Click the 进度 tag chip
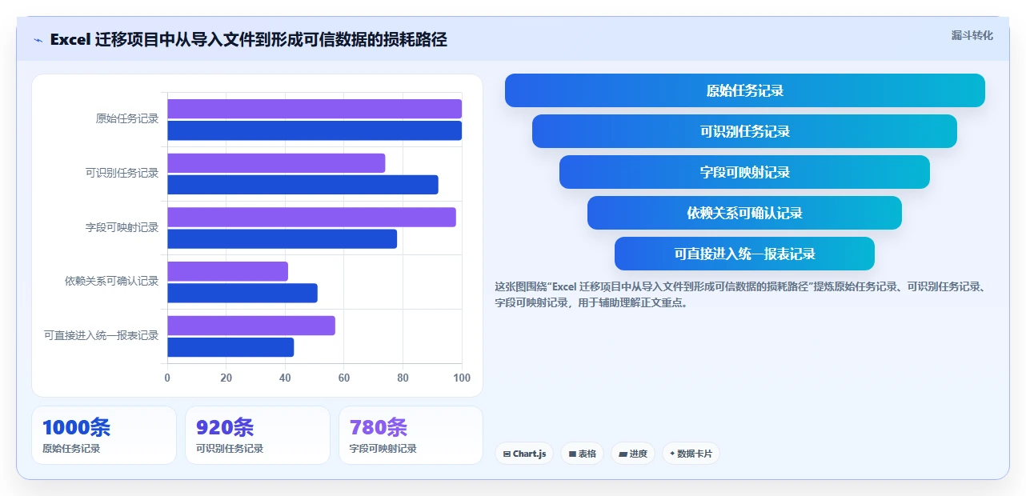Viewport: 1026px width, 496px height. 633,454
